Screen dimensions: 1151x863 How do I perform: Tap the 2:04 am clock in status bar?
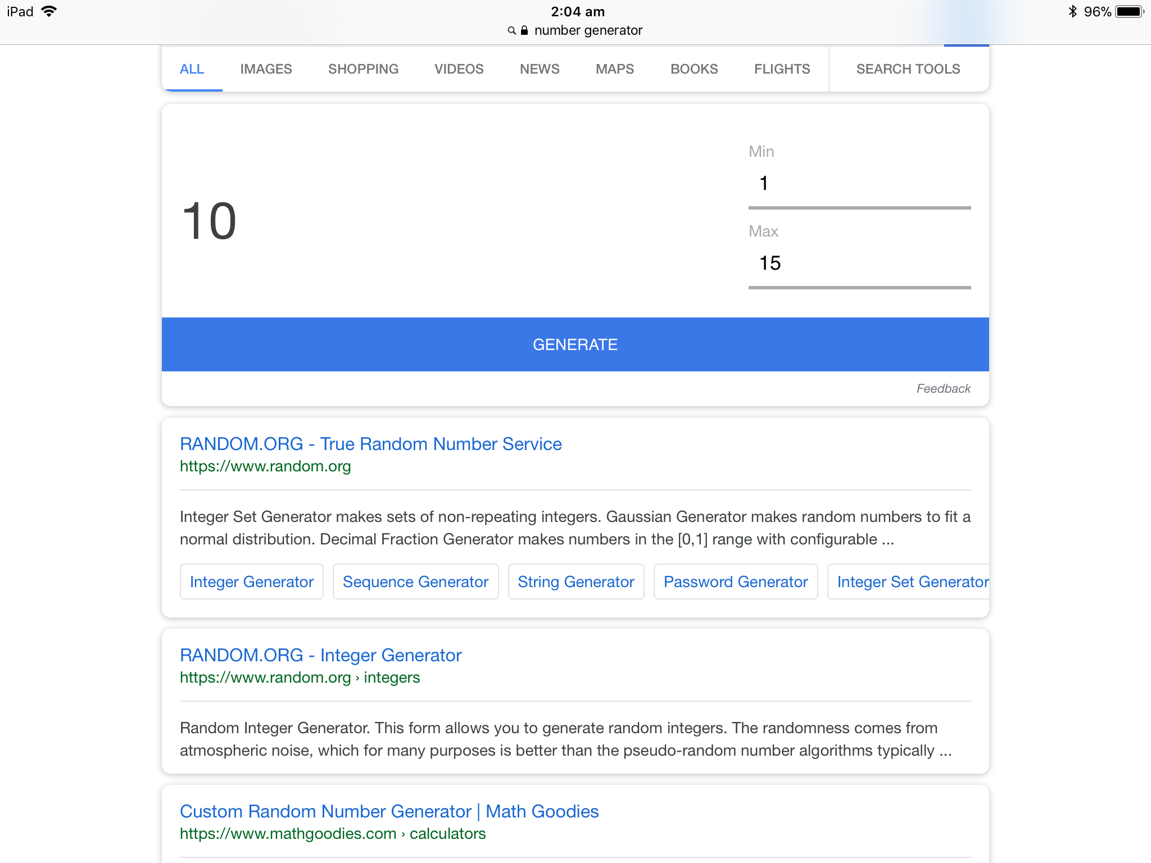pyautogui.click(x=577, y=11)
